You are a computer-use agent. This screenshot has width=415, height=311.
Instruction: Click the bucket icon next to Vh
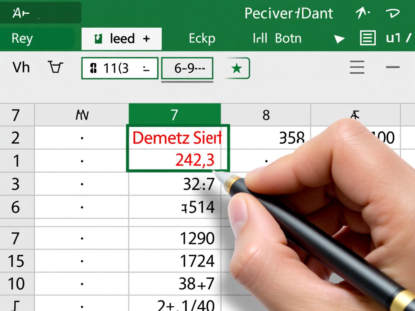coord(55,67)
